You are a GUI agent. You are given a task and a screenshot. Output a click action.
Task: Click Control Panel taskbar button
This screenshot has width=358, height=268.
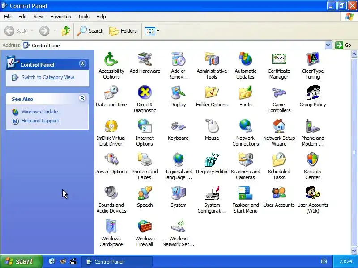pyautogui.click(x=117, y=262)
